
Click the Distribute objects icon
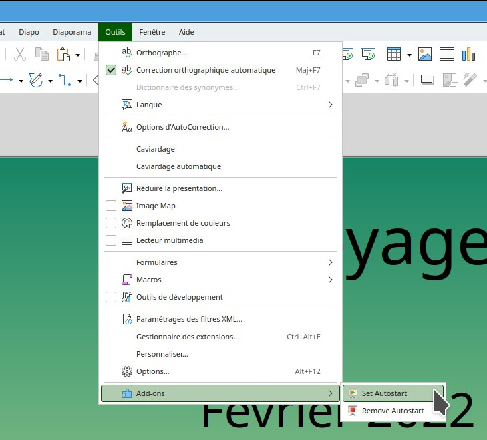click(x=391, y=80)
